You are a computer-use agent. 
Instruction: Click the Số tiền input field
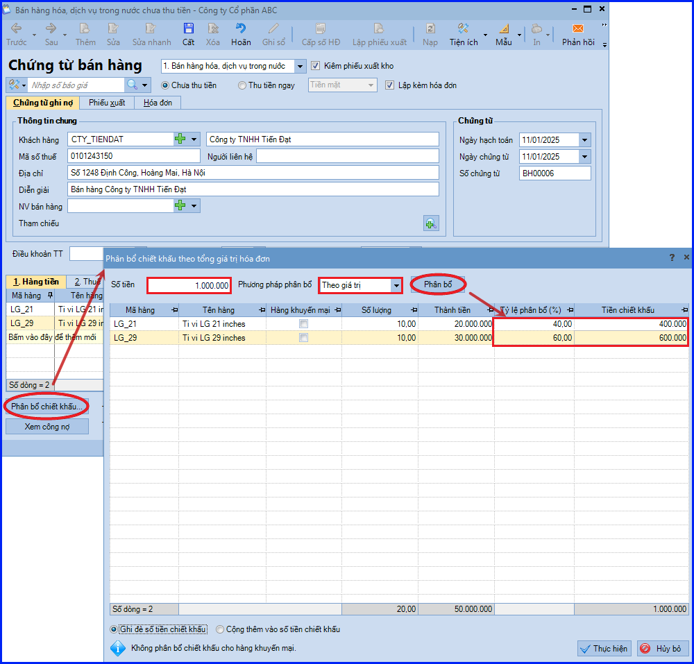(189, 286)
